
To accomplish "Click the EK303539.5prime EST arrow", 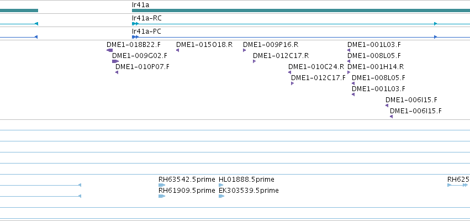I will (x=221, y=196).
